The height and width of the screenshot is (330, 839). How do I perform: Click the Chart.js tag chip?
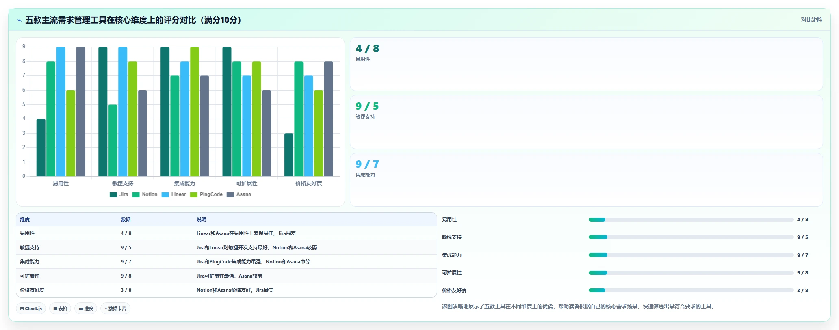[31, 308]
